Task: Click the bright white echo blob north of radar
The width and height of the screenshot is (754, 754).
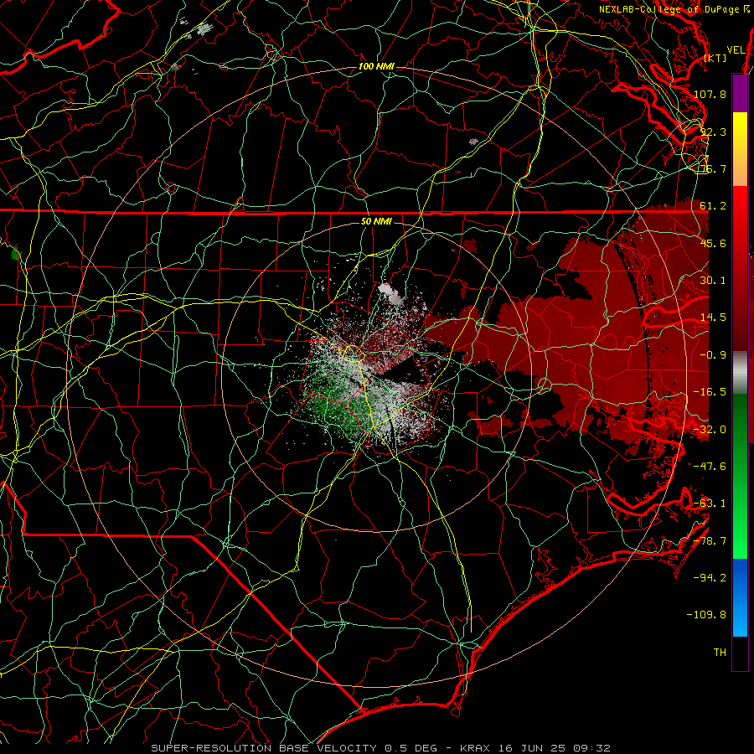Action: [x=390, y=293]
